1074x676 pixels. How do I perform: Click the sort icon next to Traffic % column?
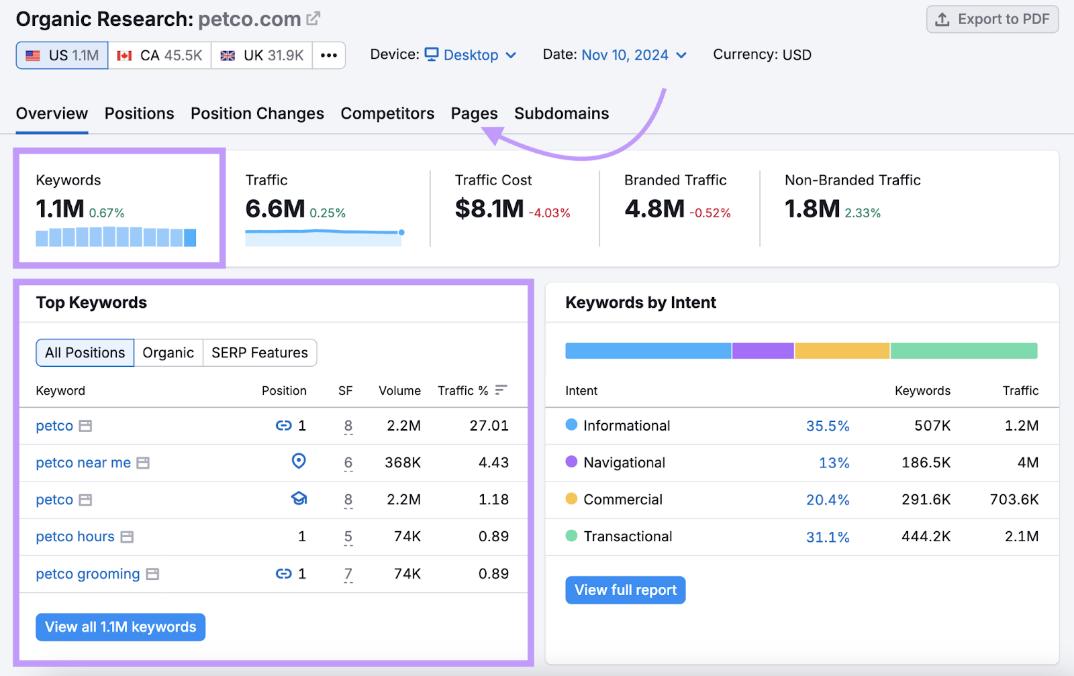[500, 390]
